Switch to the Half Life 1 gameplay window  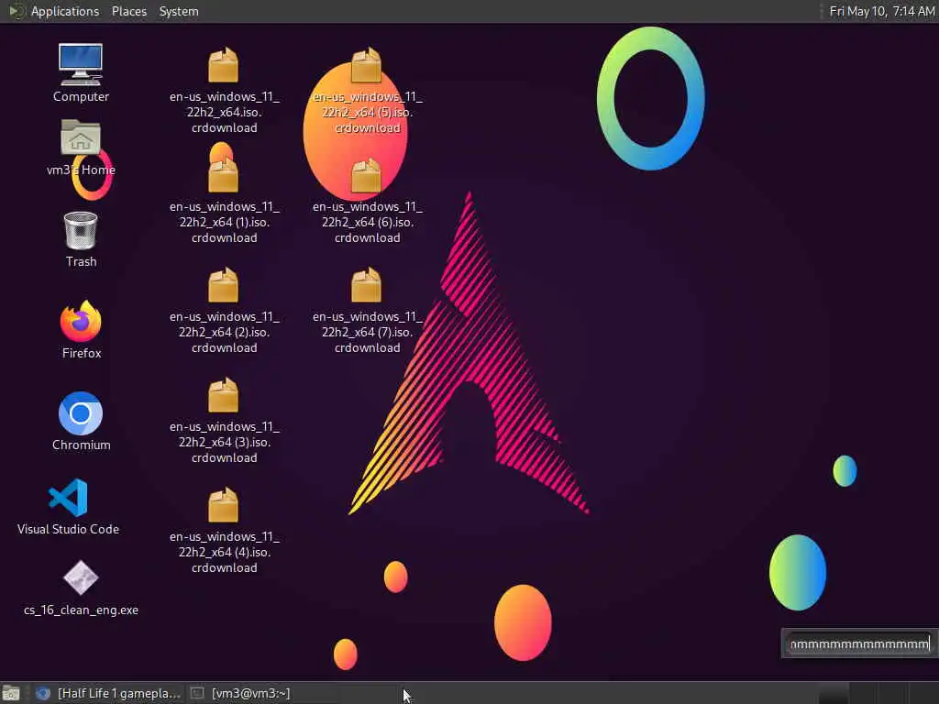108,693
